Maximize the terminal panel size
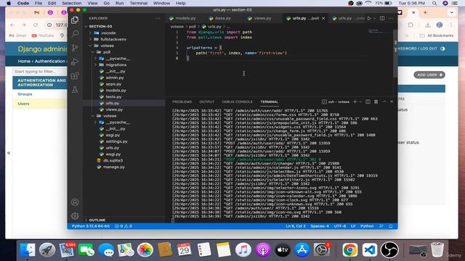 pyautogui.click(x=384, y=101)
